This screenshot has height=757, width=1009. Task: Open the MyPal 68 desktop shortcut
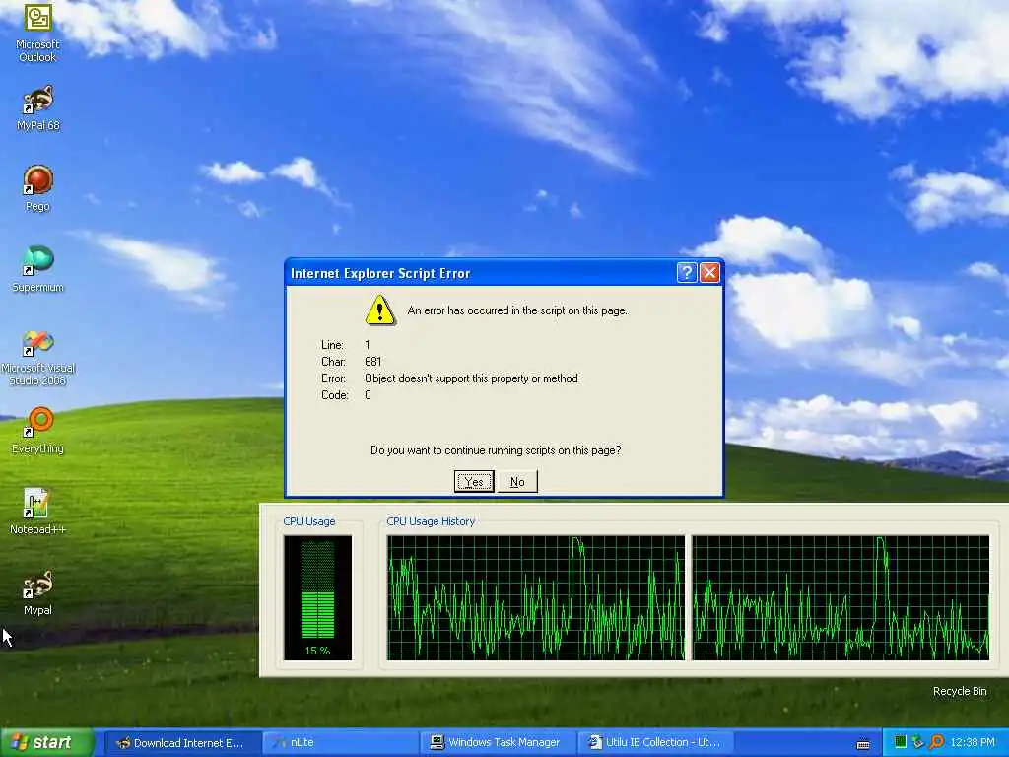pyautogui.click(x=37, y=107)
